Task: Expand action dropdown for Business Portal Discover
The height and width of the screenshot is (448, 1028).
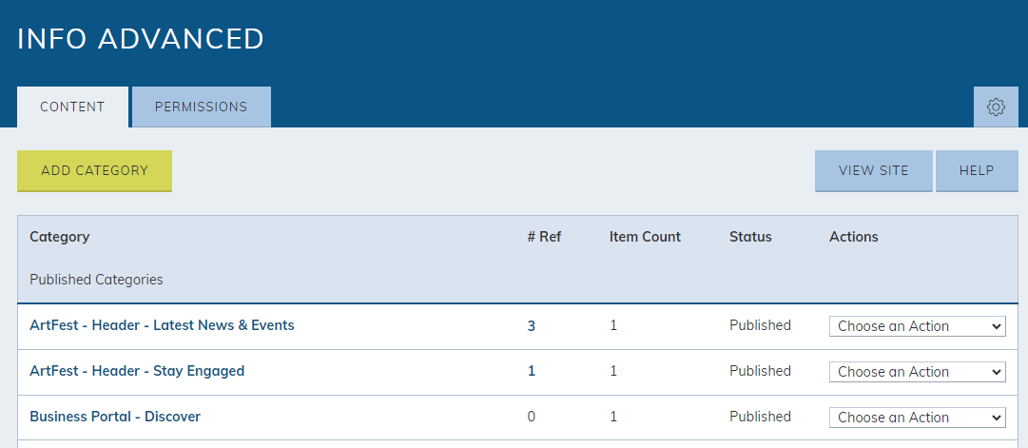Action: click(917, 418)
